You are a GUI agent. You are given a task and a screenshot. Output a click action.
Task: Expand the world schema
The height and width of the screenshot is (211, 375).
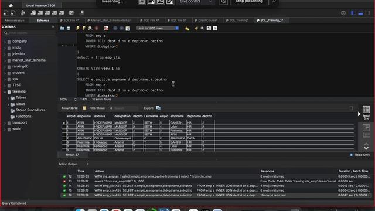(5, 129)
